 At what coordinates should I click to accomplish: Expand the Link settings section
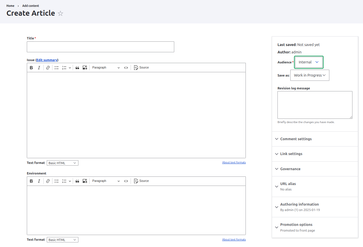click(315, 154)
